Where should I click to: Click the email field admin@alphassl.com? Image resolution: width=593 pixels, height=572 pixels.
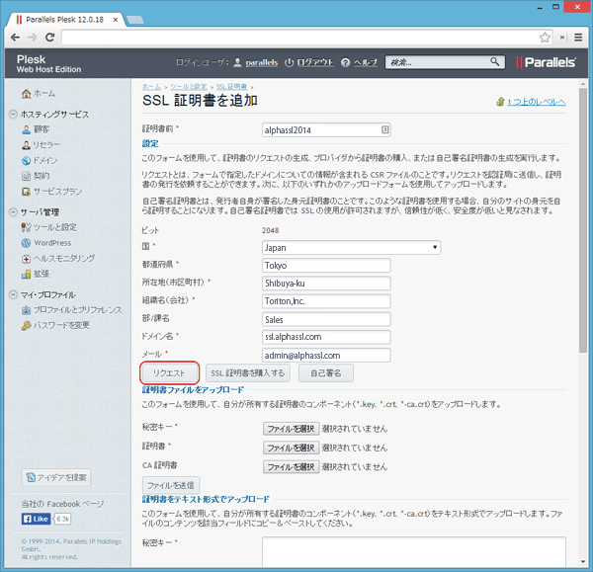point(326,355)
